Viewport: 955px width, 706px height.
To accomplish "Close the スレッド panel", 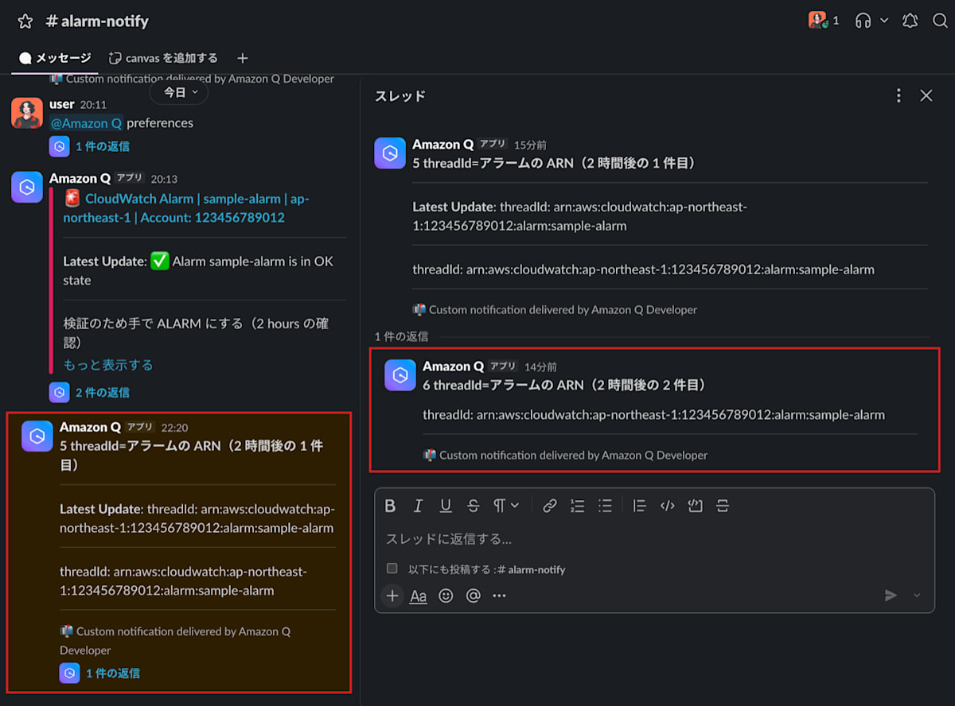I will 926,95.
